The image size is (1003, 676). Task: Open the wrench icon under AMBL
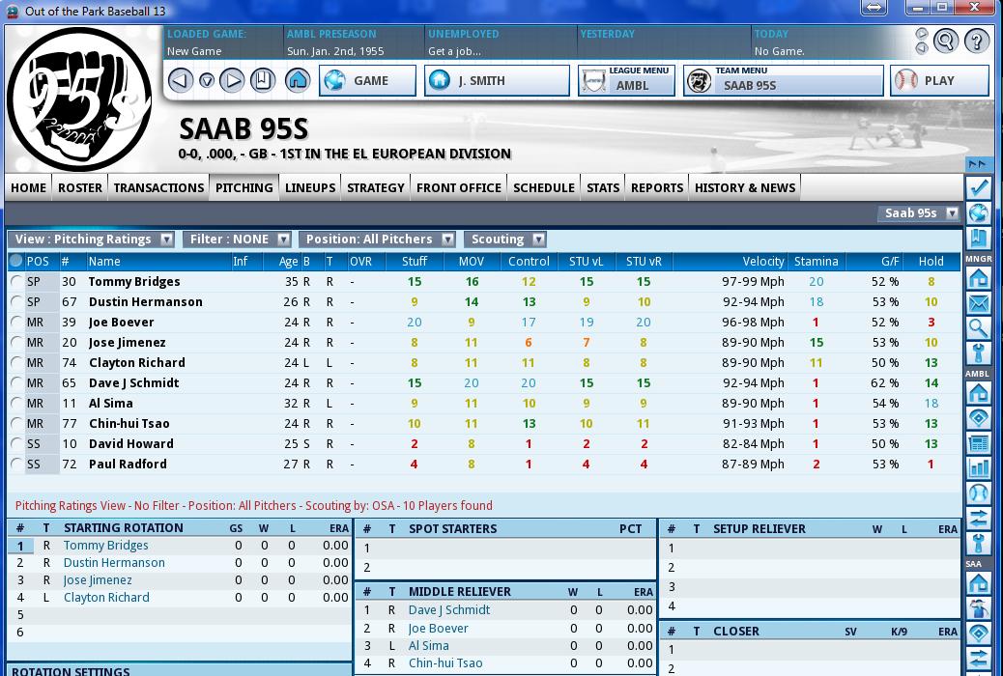tap(978, 543)
